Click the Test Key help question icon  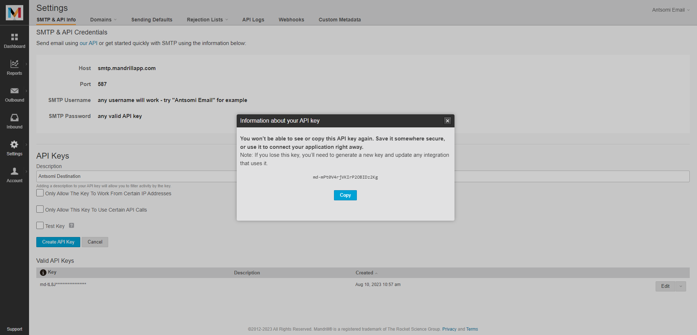[x=72, y=225]
